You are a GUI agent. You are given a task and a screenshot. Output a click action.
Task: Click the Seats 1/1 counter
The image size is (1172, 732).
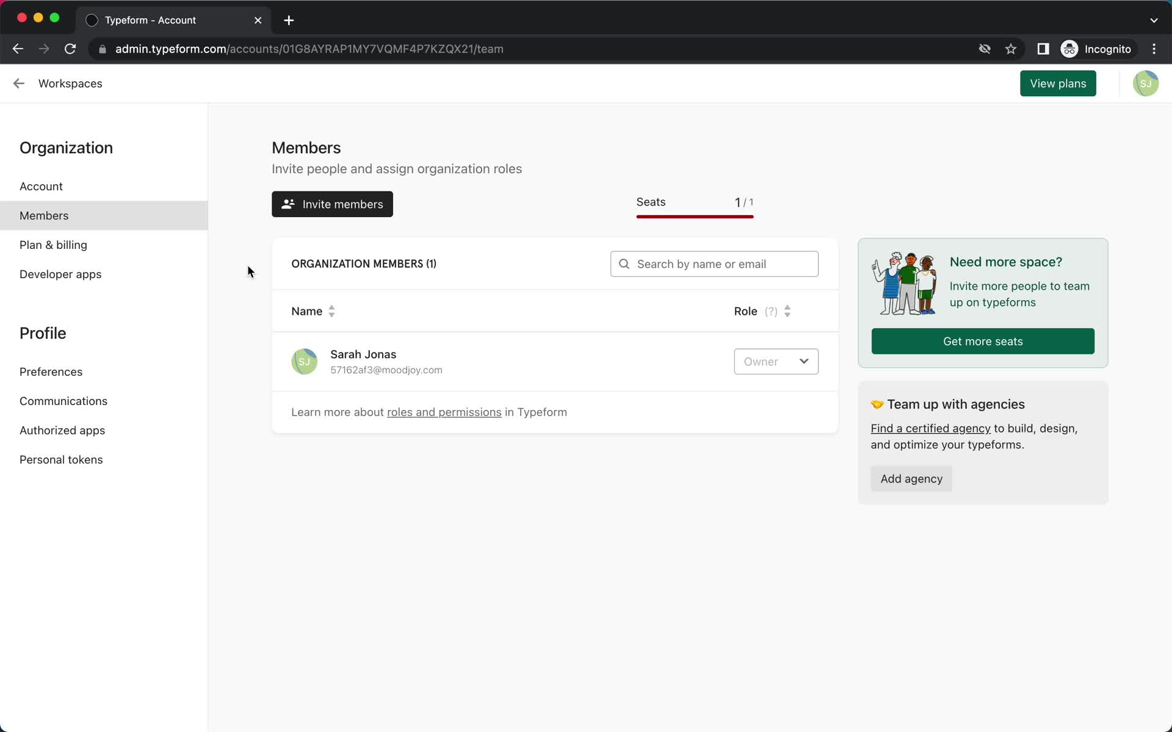(x=743, y=203)
